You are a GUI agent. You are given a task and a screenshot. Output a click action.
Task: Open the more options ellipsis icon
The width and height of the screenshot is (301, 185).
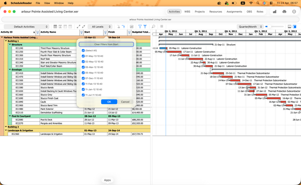point(294,12)
